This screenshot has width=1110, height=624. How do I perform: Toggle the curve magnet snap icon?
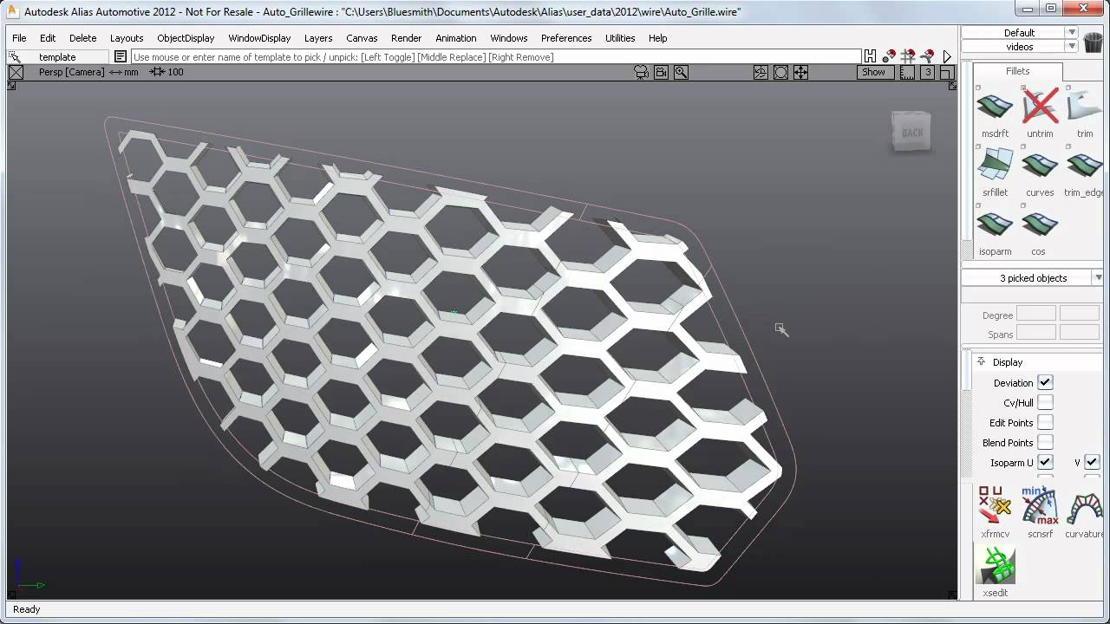(928, 56)
